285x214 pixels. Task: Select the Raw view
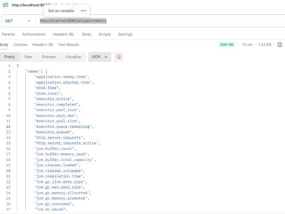click(x=28, y=57)
